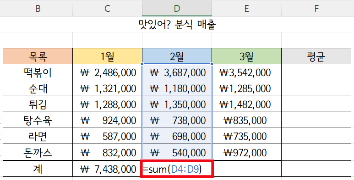
Task: Select empty 평균 cell in 순대 row
Action: click(x=316, y=88)
